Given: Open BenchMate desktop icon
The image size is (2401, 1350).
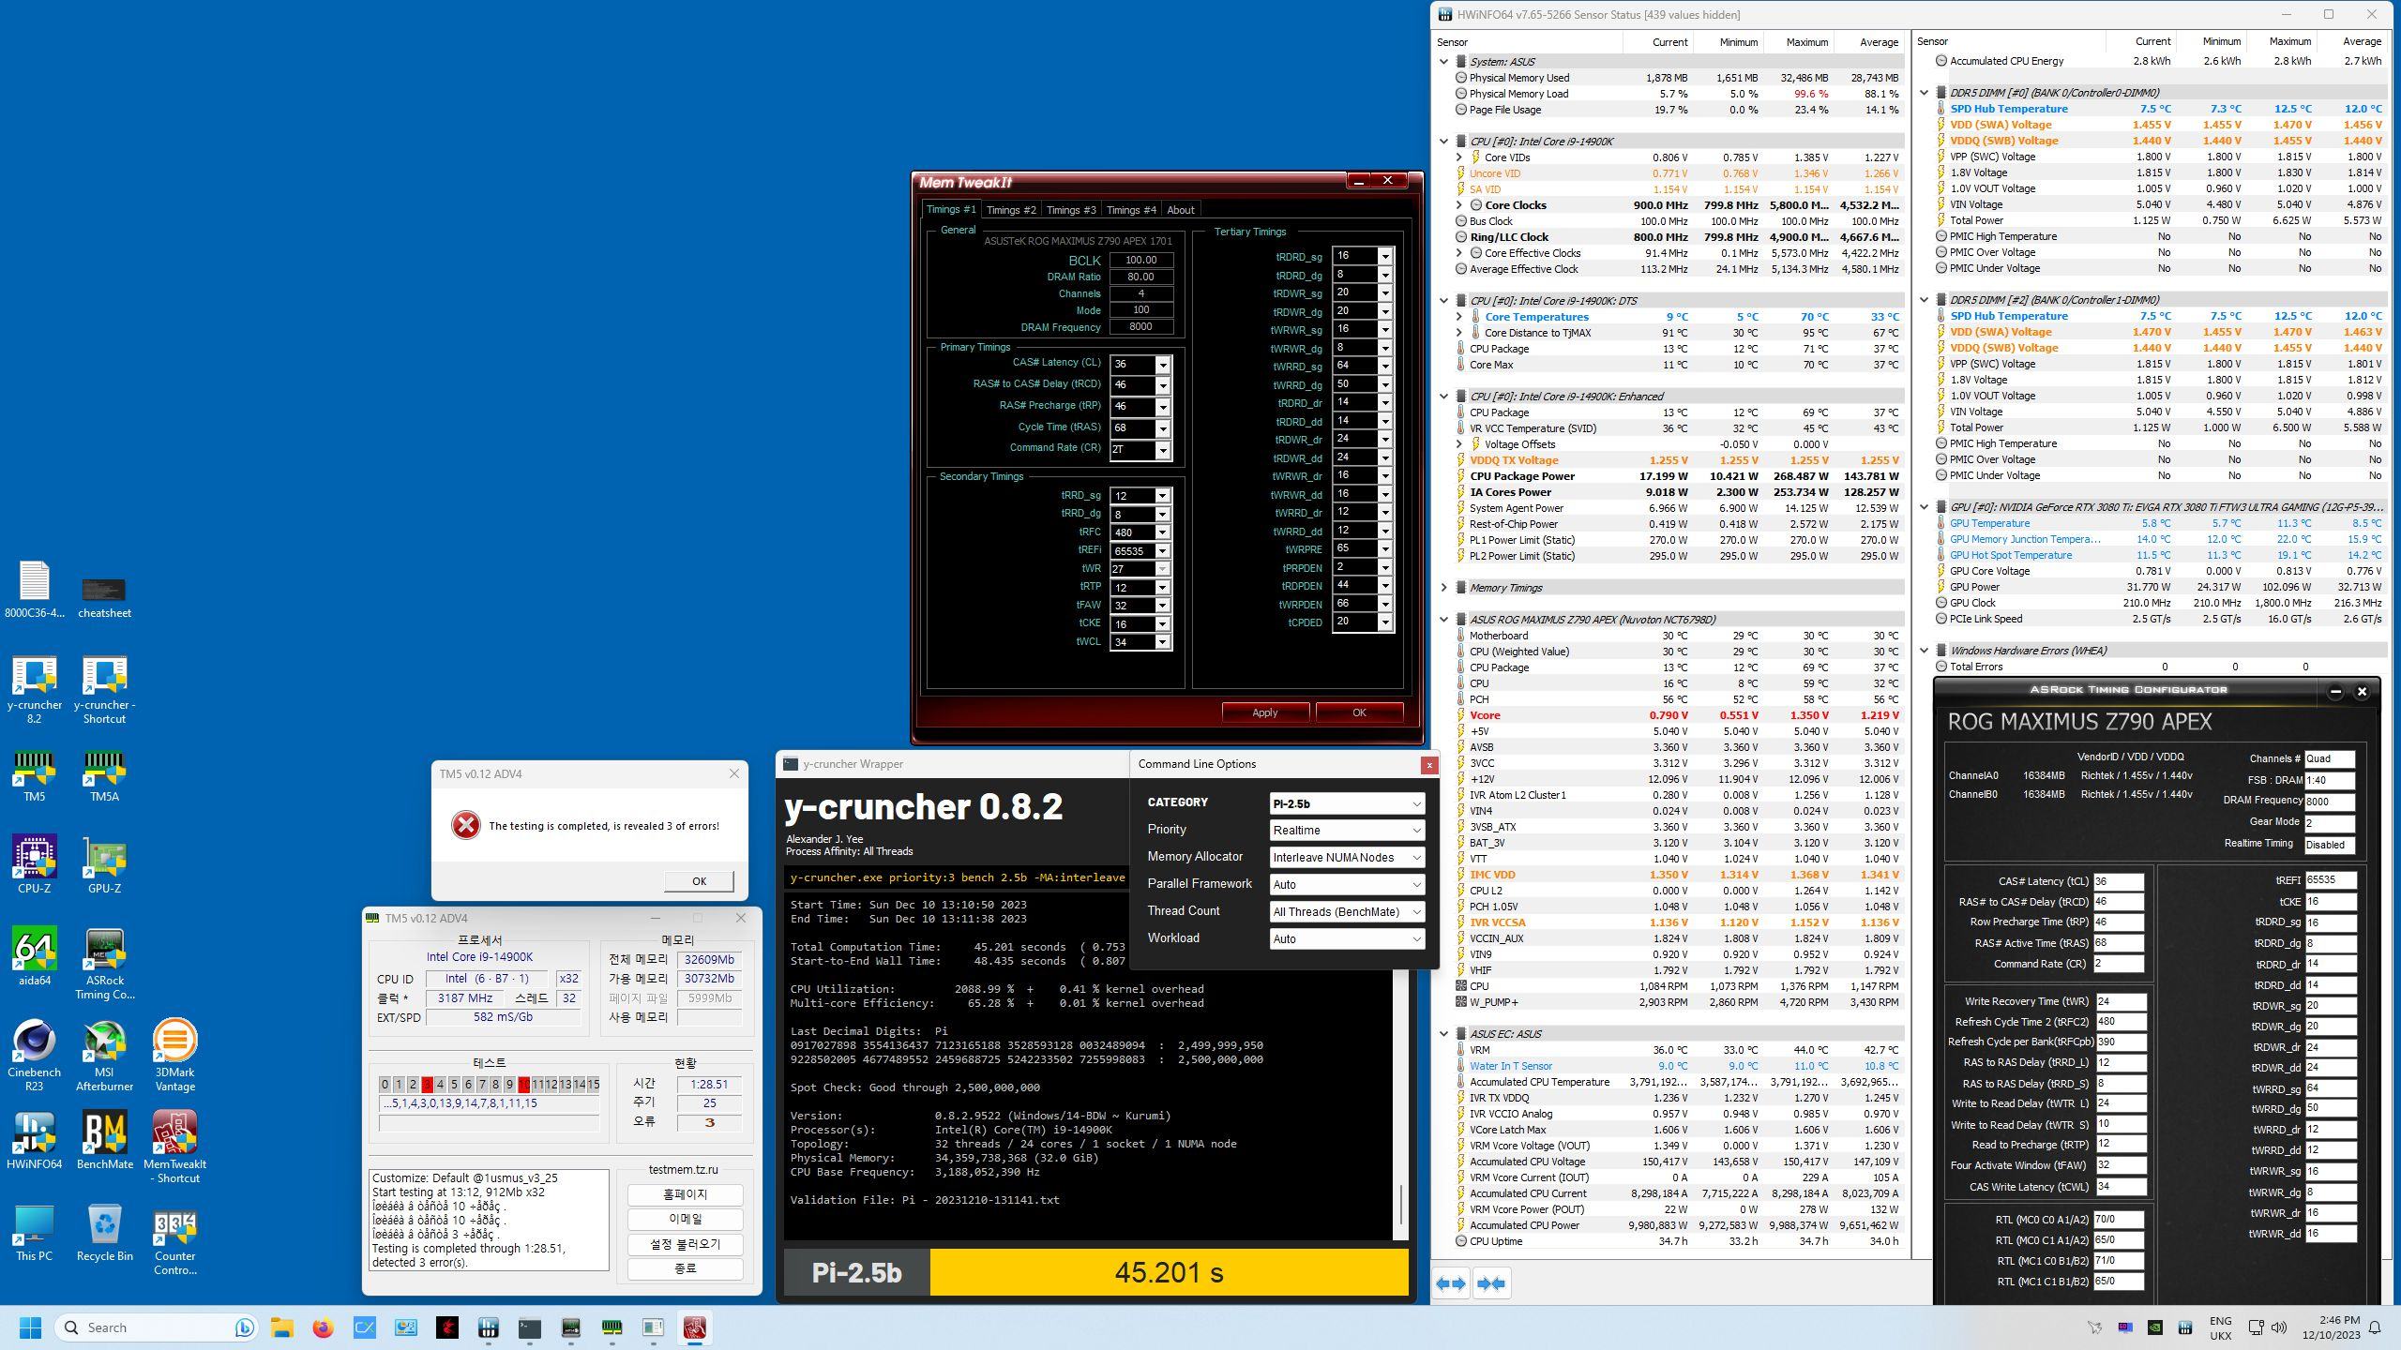Looking at the screenshot, I should [x=104, y=1140].
